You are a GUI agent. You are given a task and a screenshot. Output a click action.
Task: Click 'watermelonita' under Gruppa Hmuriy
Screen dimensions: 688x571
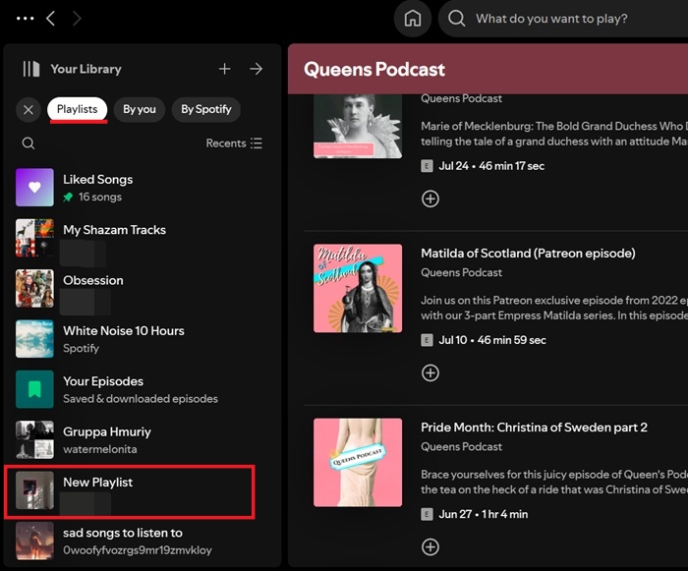pyautogui.click(x=100, y=449)
